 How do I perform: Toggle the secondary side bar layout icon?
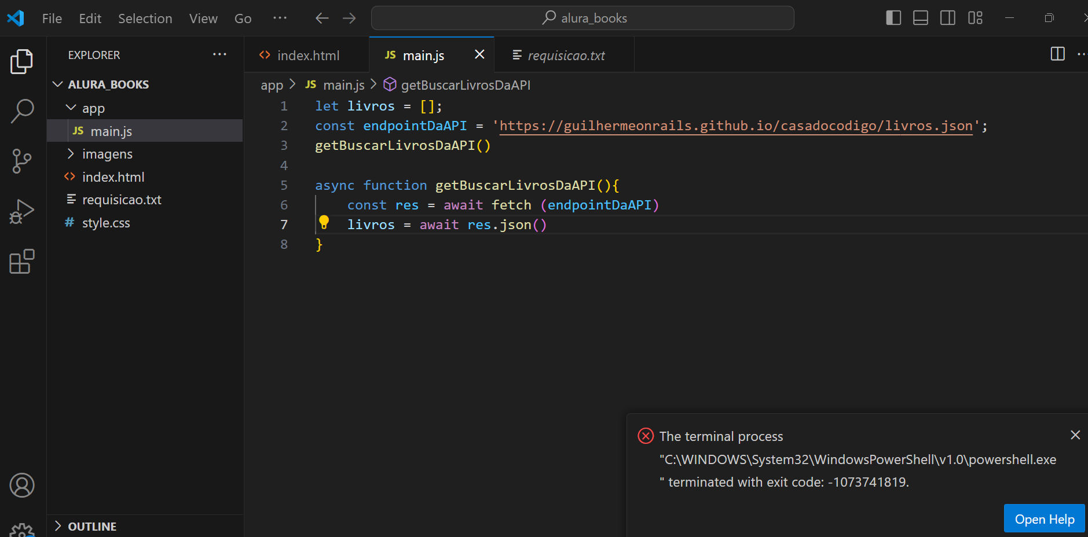pyautogui.click(x=948, y=18)
